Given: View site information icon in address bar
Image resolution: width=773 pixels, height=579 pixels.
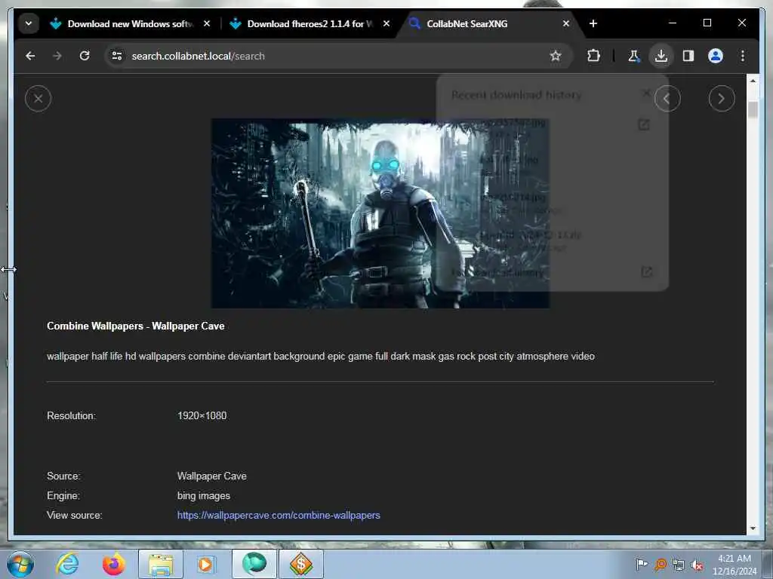Looking at the screenshot, I should pyautogui.click(x=117, y=56).
